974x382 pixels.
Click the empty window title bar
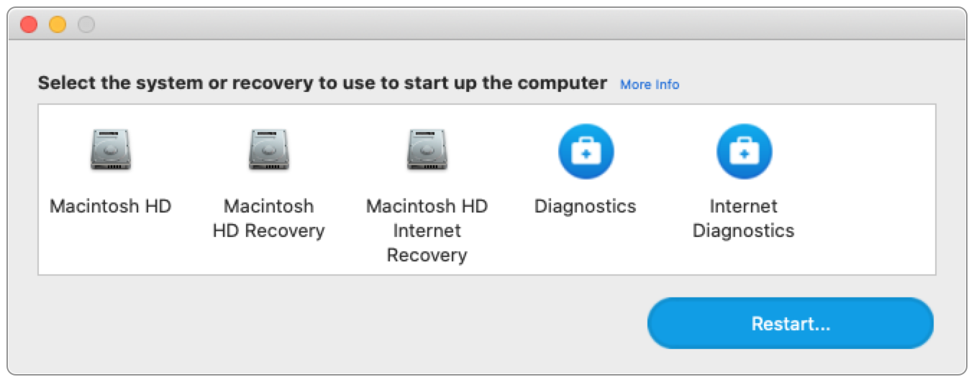point(504,25)
